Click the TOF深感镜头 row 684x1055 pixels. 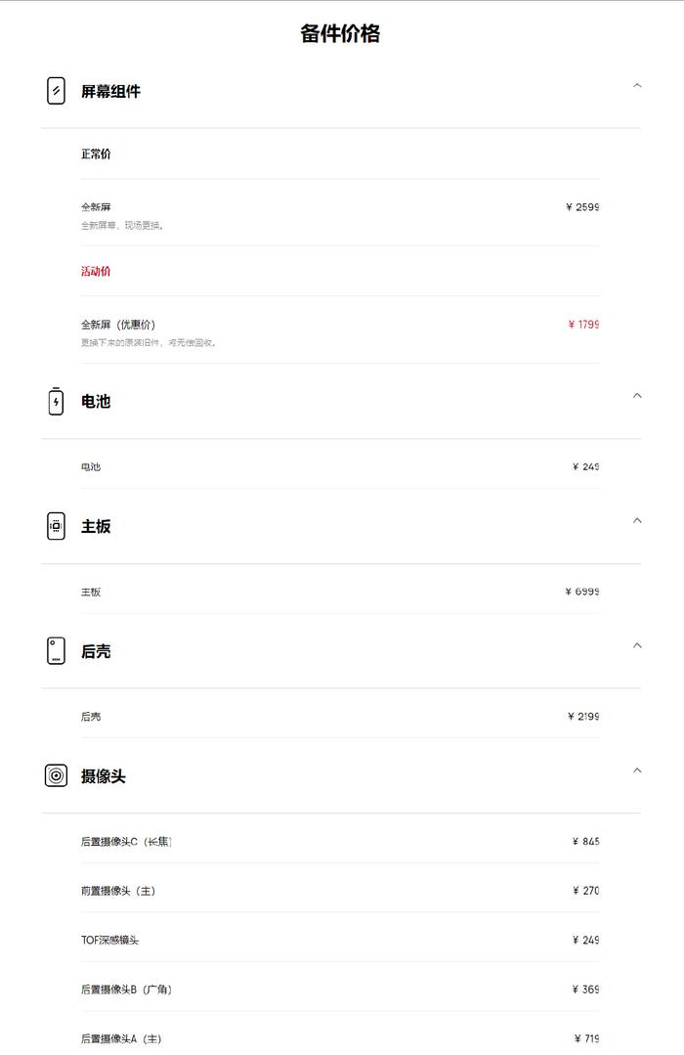coord(340,940)
